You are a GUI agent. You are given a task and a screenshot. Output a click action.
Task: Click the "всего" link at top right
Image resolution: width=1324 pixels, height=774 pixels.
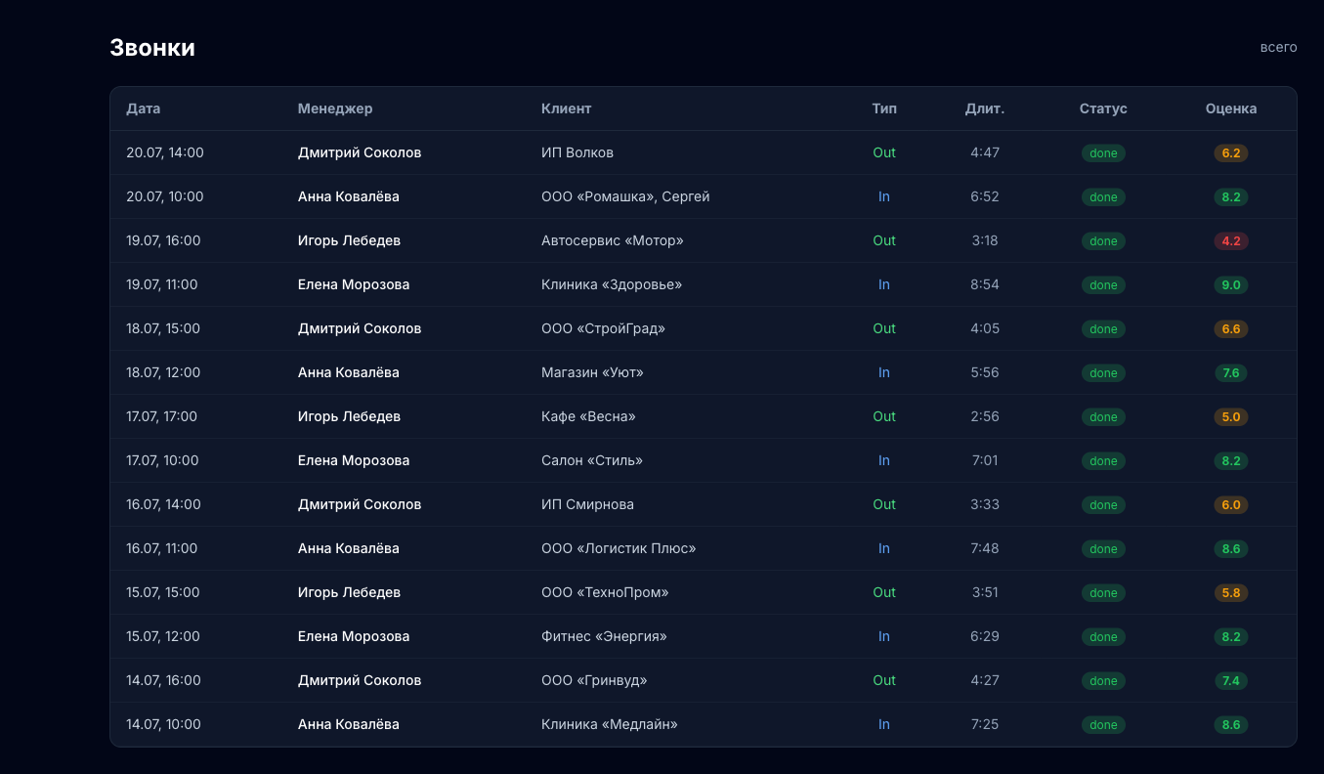click(x=1278, y=47)
